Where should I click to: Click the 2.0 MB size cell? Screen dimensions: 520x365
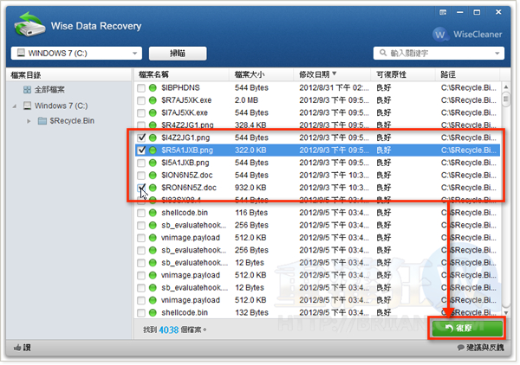(x=246, y=100)
